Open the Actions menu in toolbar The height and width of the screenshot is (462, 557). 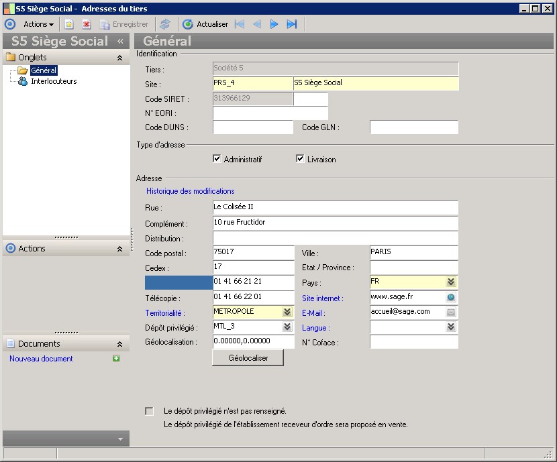click(x=38, y=24)
